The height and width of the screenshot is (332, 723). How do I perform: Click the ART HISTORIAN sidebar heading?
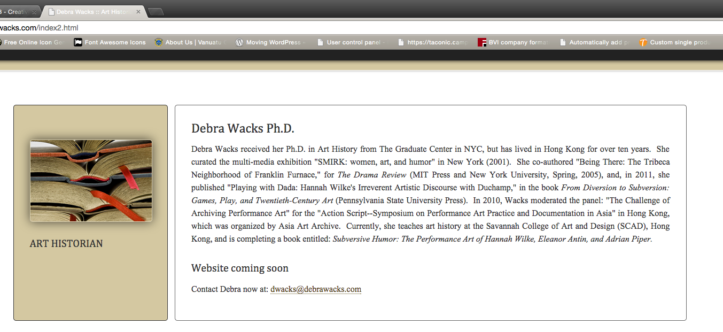pos(66,244)
